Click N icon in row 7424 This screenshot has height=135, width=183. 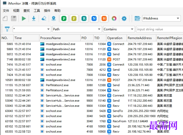109,75
